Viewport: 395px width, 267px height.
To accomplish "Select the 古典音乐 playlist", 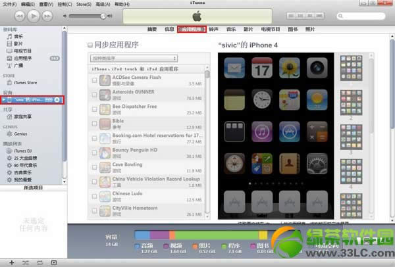I will (x=22, y=173).
